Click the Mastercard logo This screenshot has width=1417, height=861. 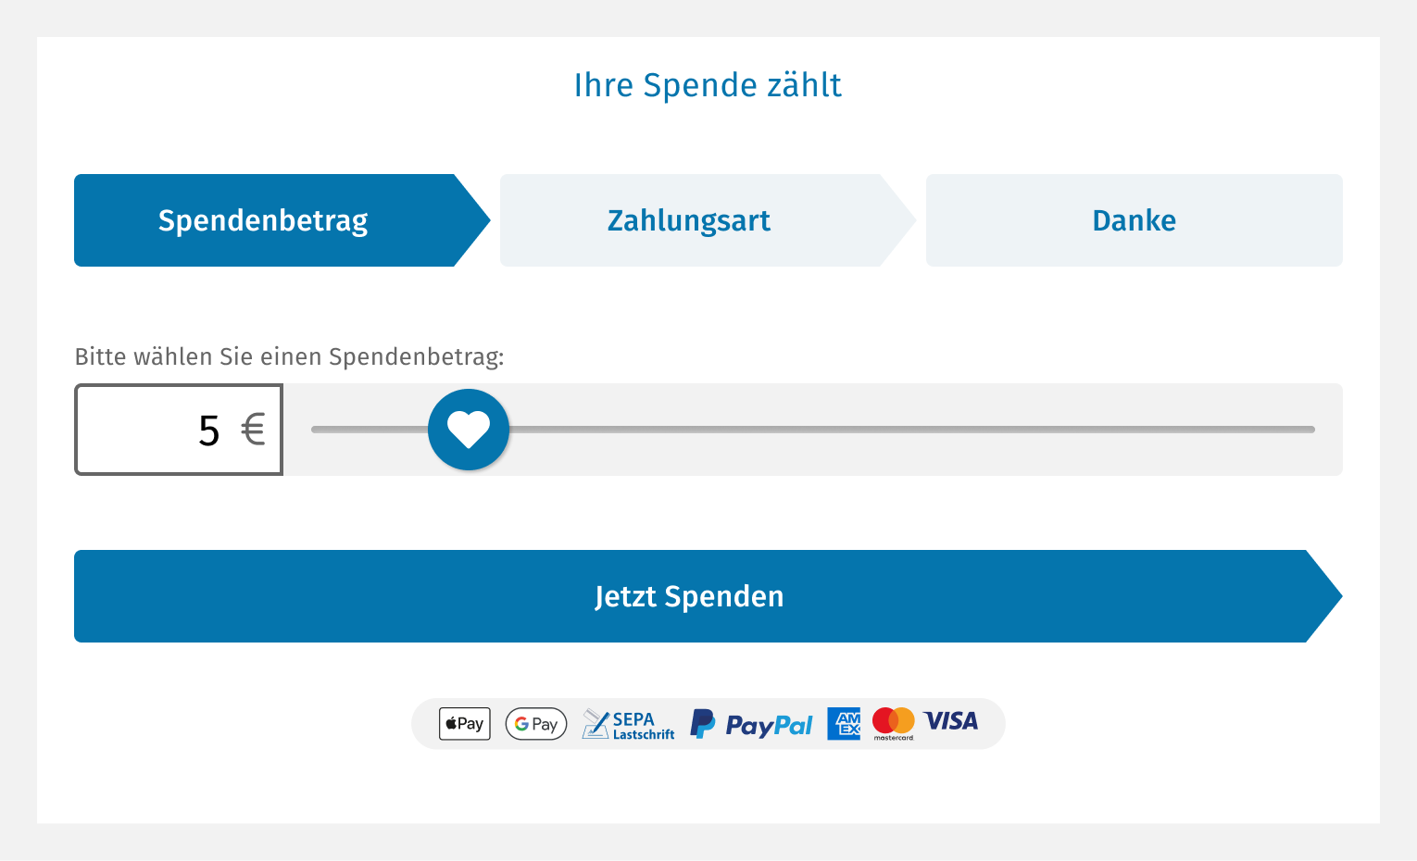(x=894, y=723)
